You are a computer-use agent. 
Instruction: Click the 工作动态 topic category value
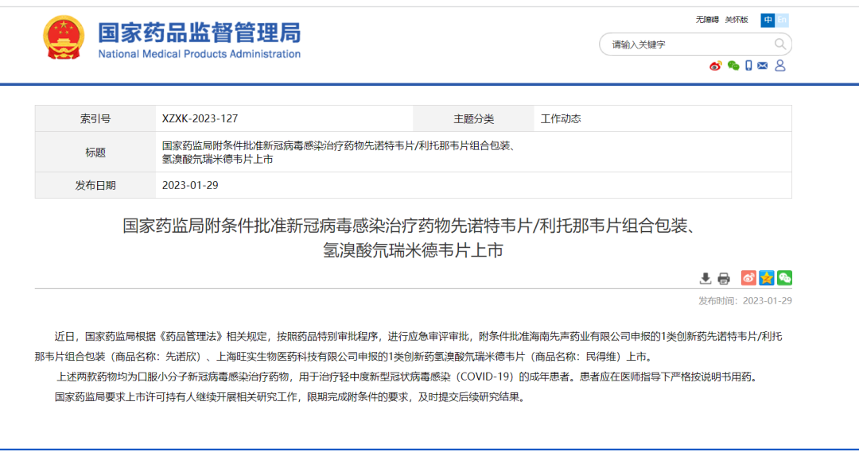561,119
